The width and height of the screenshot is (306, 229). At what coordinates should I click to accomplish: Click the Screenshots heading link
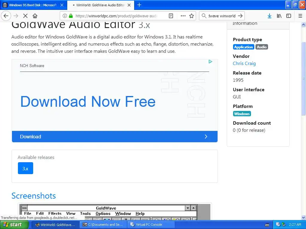click(33, 196)
